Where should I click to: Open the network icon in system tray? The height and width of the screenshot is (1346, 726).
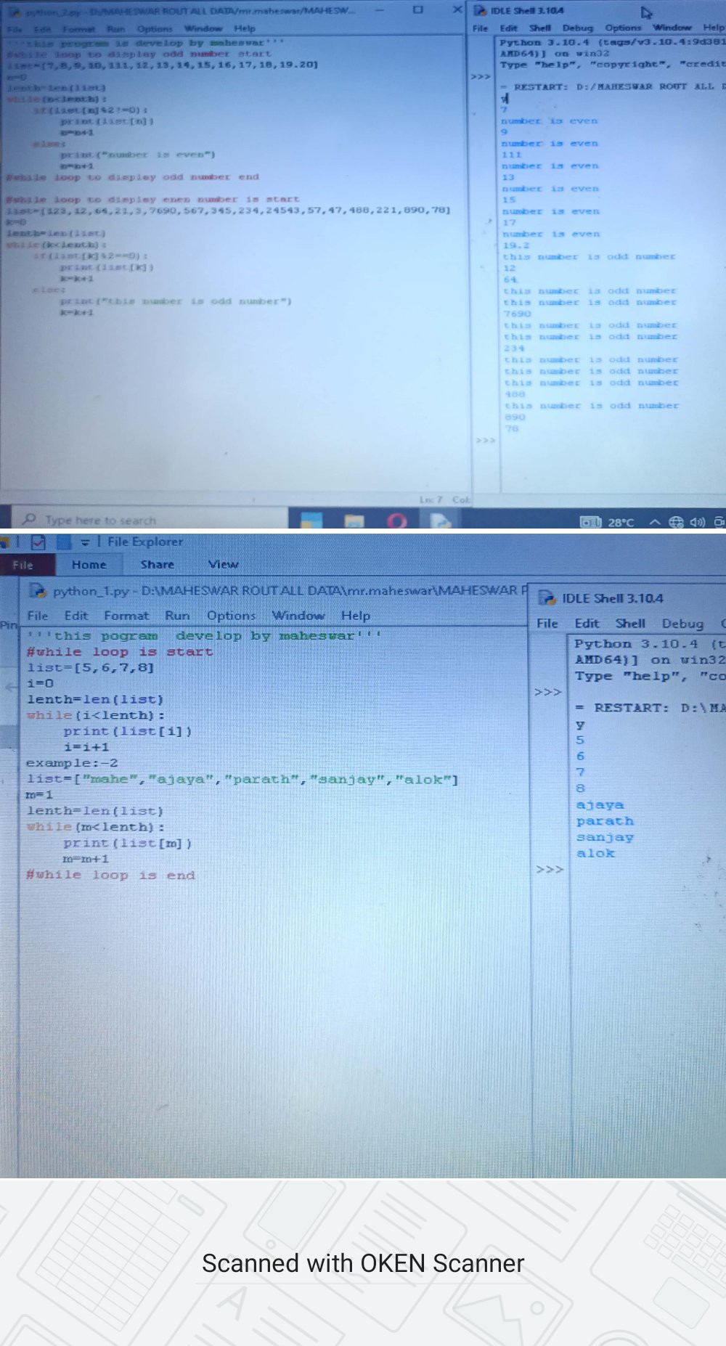coord(676,522)
